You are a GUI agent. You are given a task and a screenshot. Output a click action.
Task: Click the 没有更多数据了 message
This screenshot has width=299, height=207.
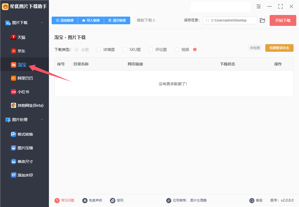point(173,84)
